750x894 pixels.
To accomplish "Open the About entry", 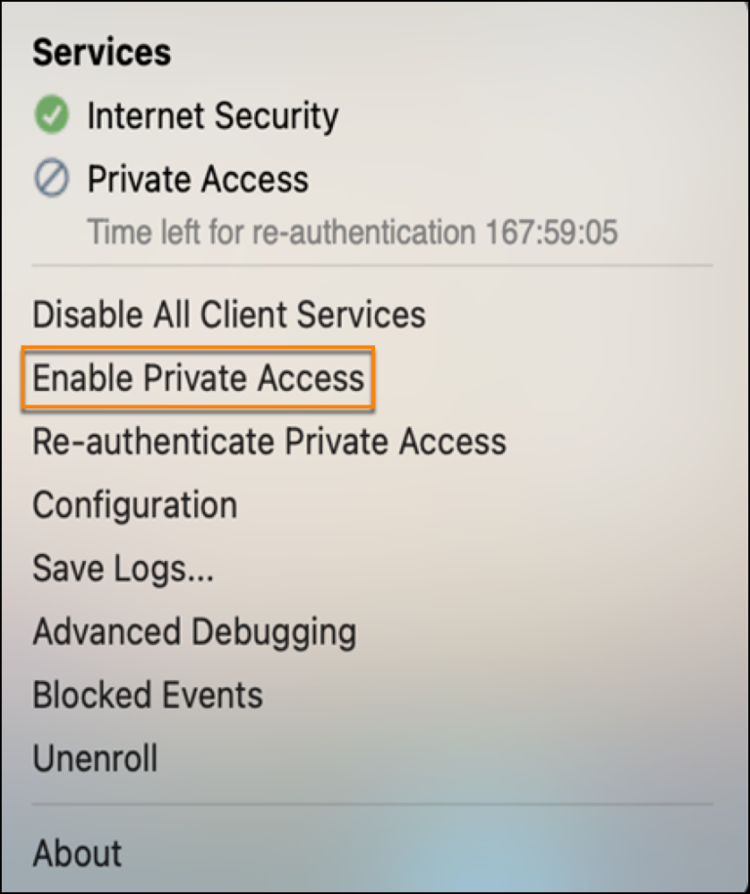I will pos(77,853).
